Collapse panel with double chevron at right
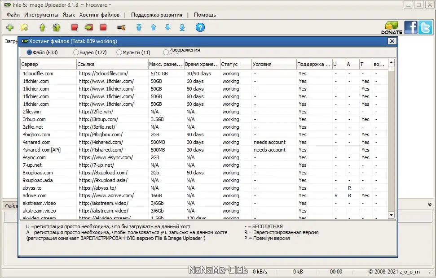 click(430, 204)
